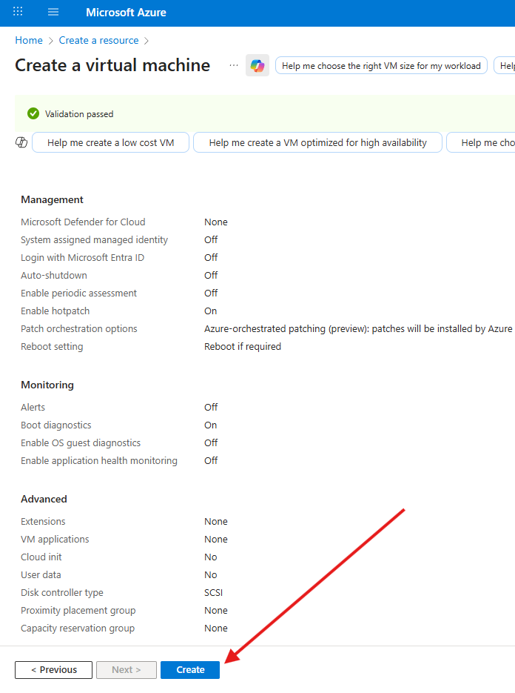This screenshot has width=515, height=693.
Task: Go to Home breadcrumb
Action: point(29,40)
